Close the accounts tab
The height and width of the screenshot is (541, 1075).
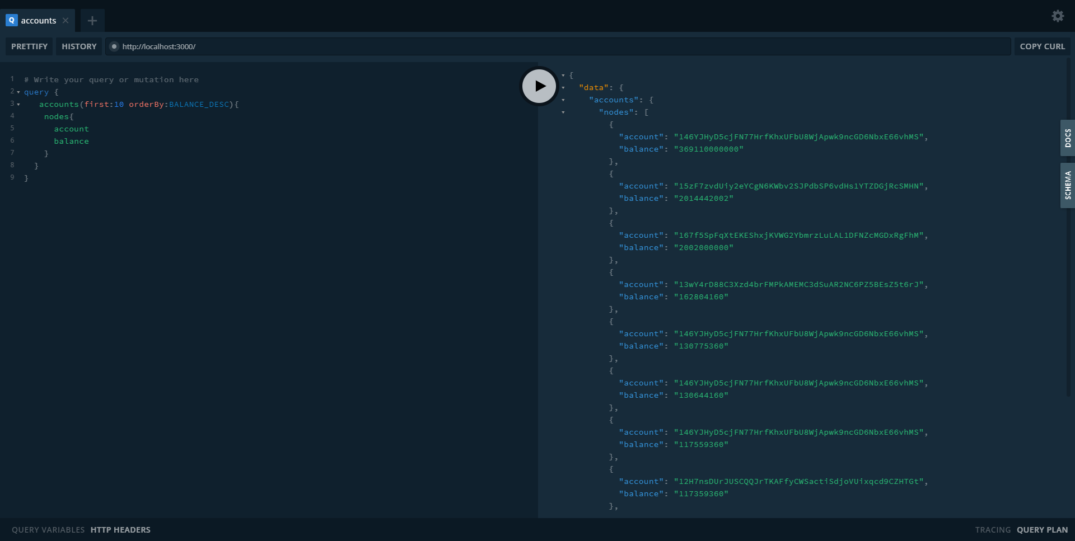[66, 20]
